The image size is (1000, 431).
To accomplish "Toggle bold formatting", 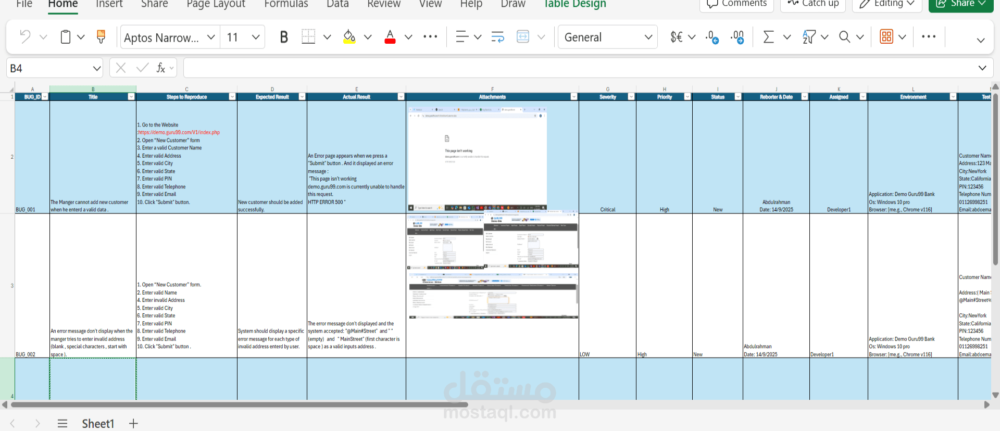I will (284, 37).
